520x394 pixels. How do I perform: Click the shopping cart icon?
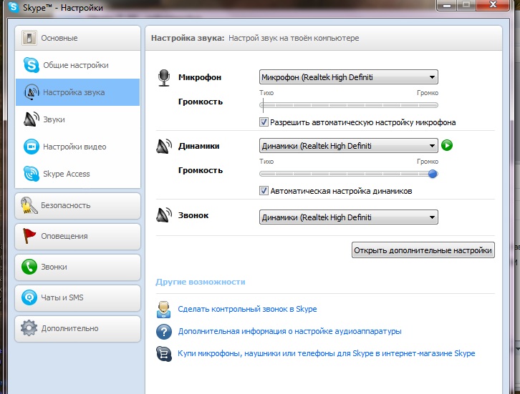coord(164,354)
